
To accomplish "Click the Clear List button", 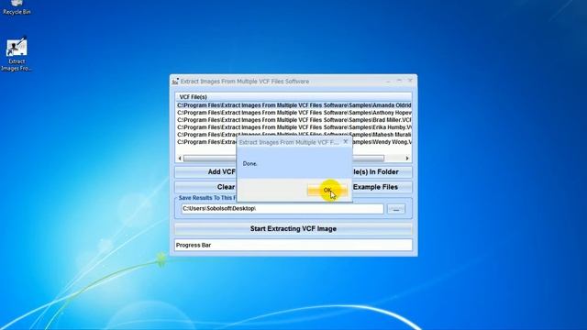I will click(x=205, y=187).
